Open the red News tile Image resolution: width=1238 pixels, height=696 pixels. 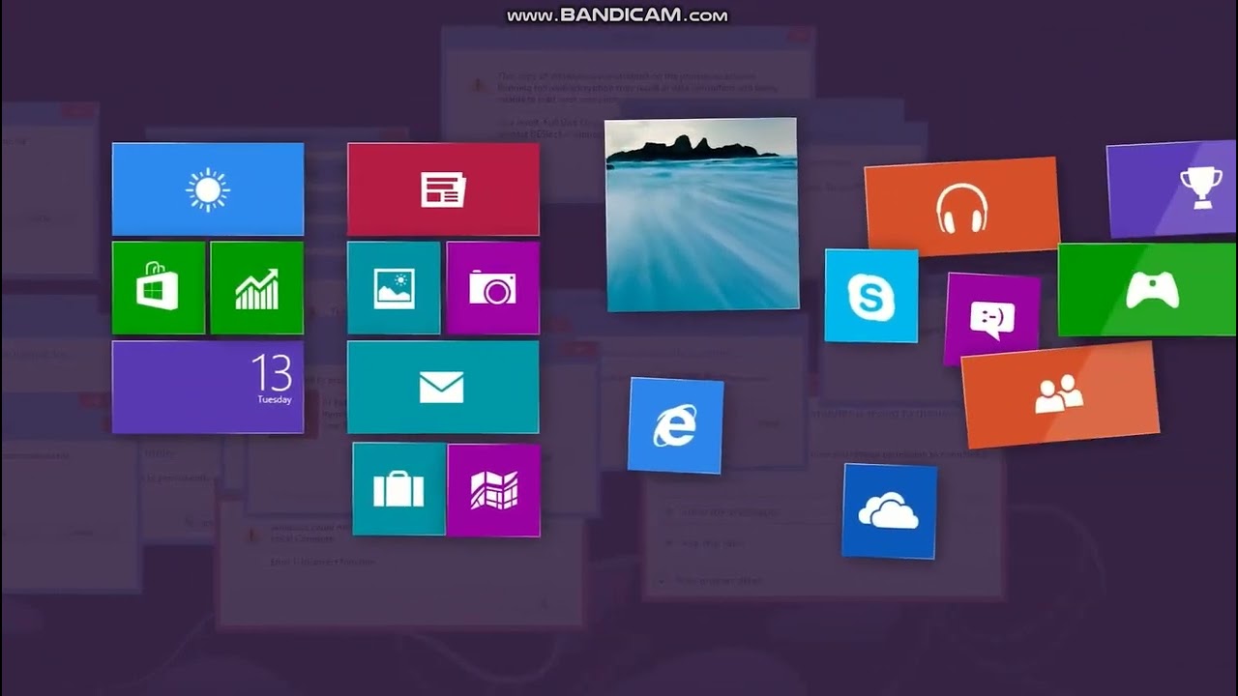443,189
